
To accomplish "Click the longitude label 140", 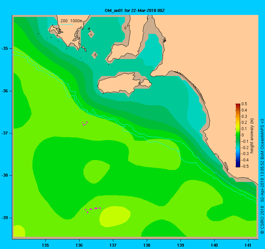I will [x=214, y=245].
